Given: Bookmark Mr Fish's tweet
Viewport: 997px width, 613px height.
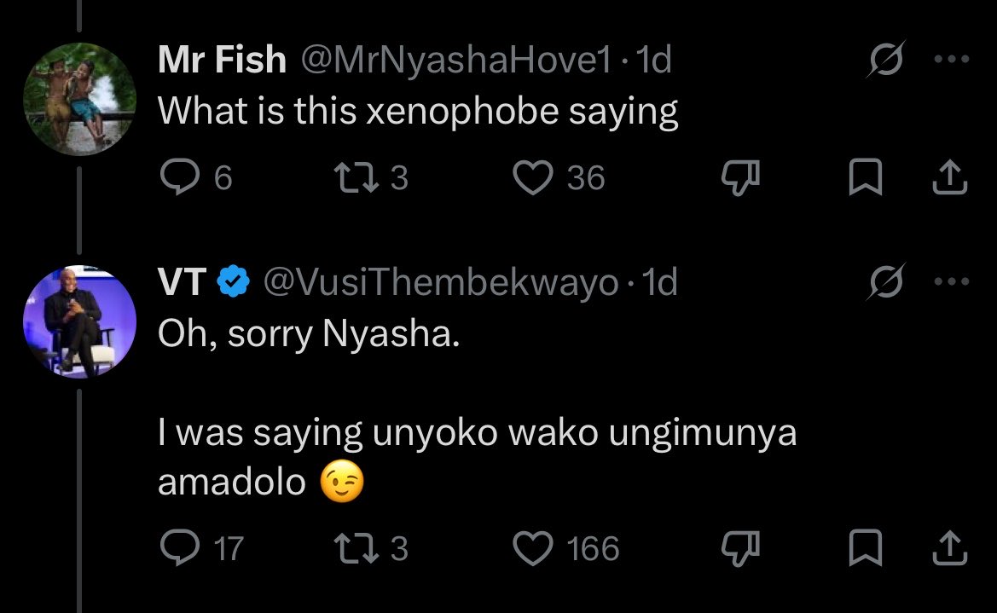Looking at the screenshot, I should [866, 176].
